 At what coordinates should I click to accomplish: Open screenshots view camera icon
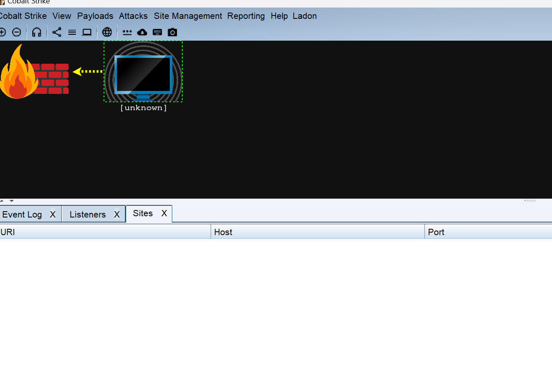tap(172, 32)
